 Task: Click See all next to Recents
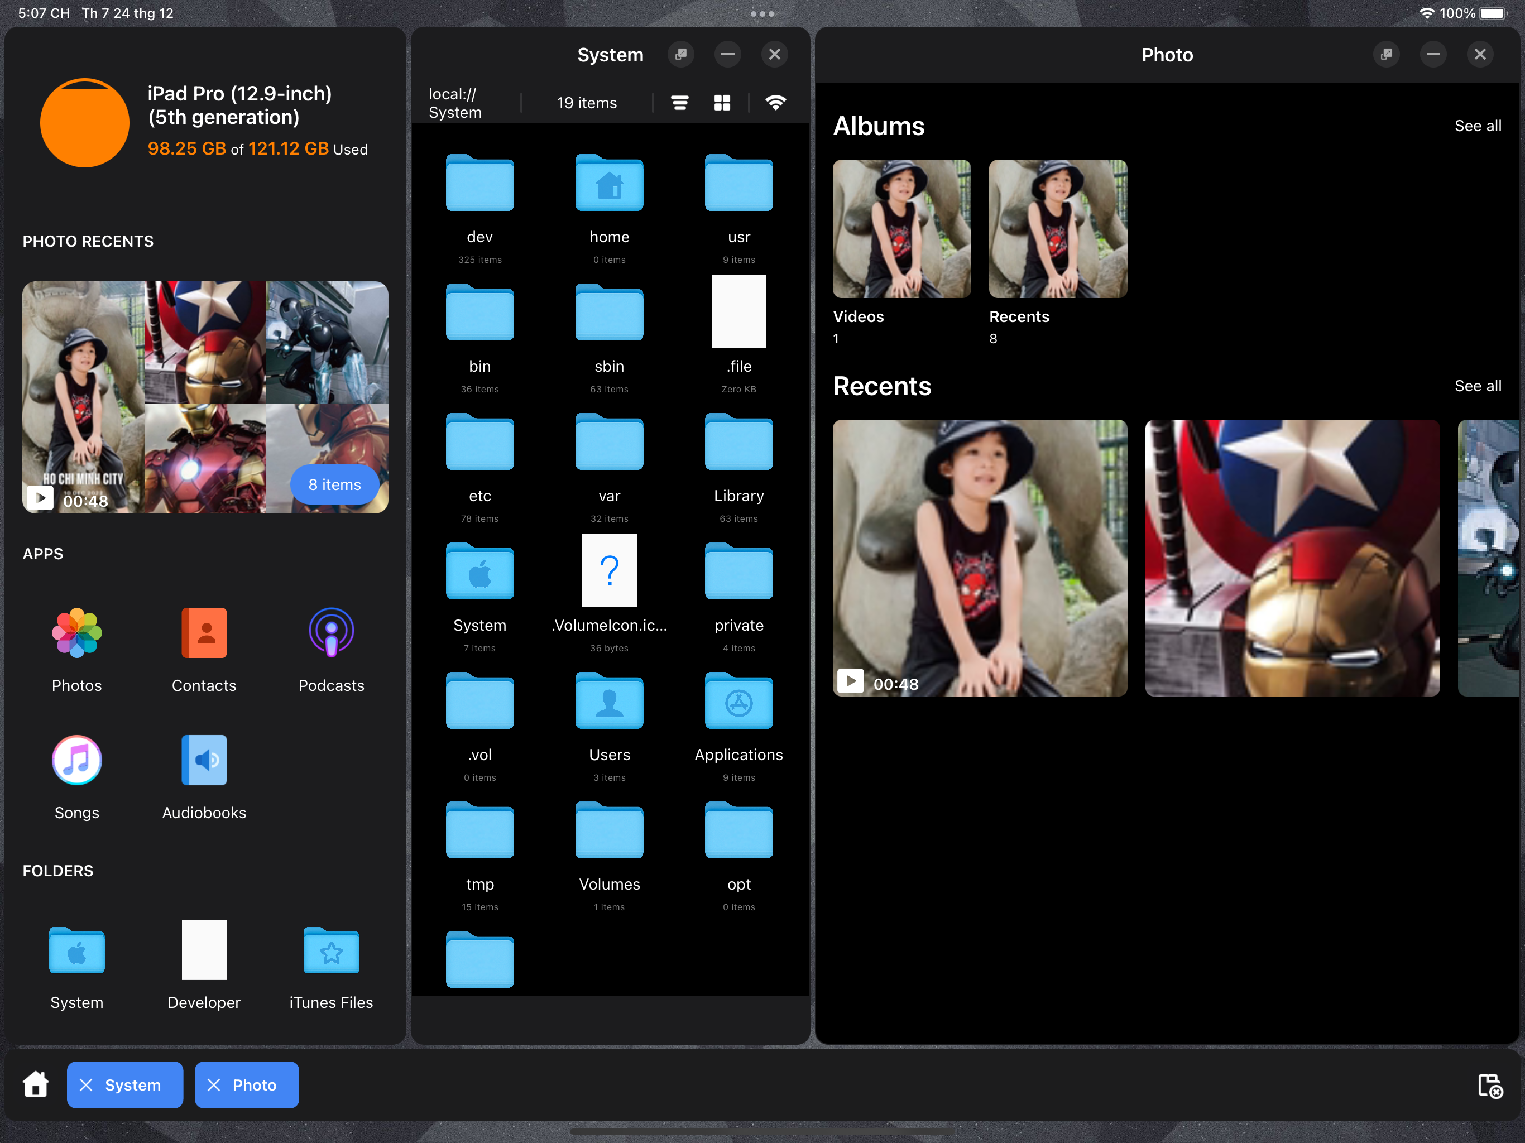pyautogui.click(x=1478, y=386)
